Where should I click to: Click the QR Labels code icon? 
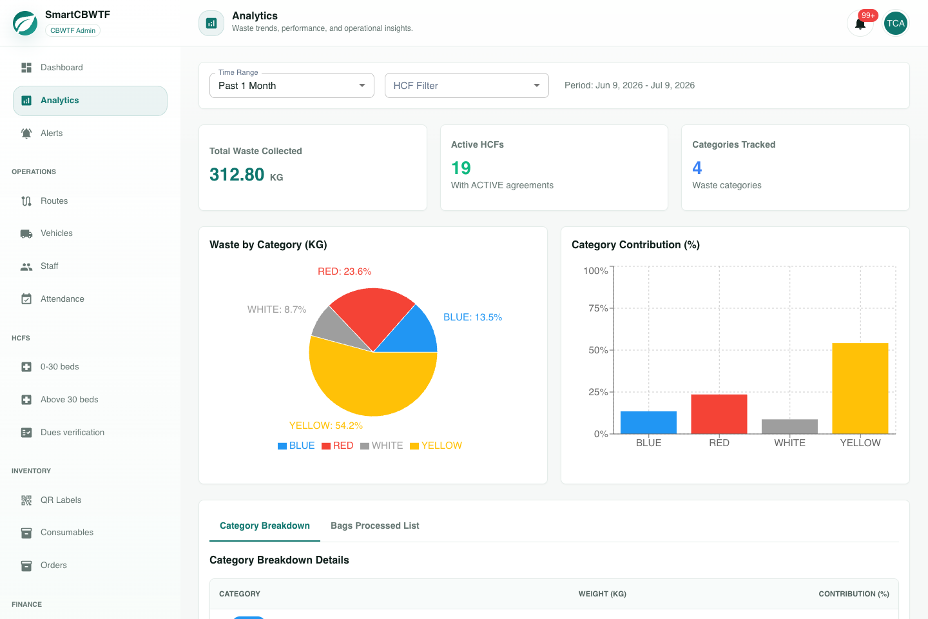(x=26, y=500)
